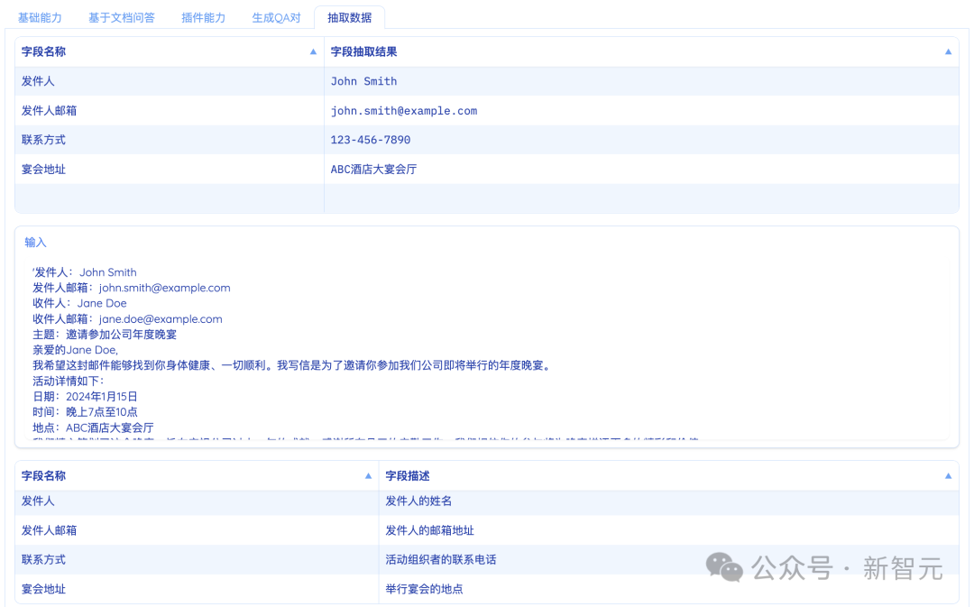Image resolution: width=974 pixels, height=607 pixels.
Task: Click john.smith@example.com in the results table
Action: point(403,111)
